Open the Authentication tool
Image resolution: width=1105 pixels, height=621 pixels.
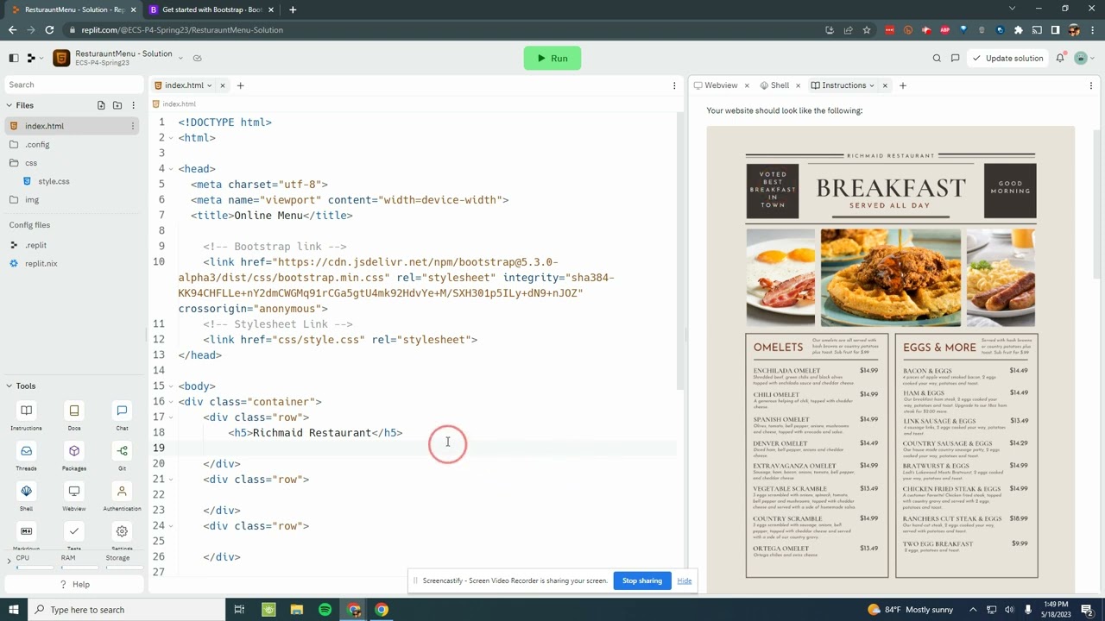[x=122, y=497]
